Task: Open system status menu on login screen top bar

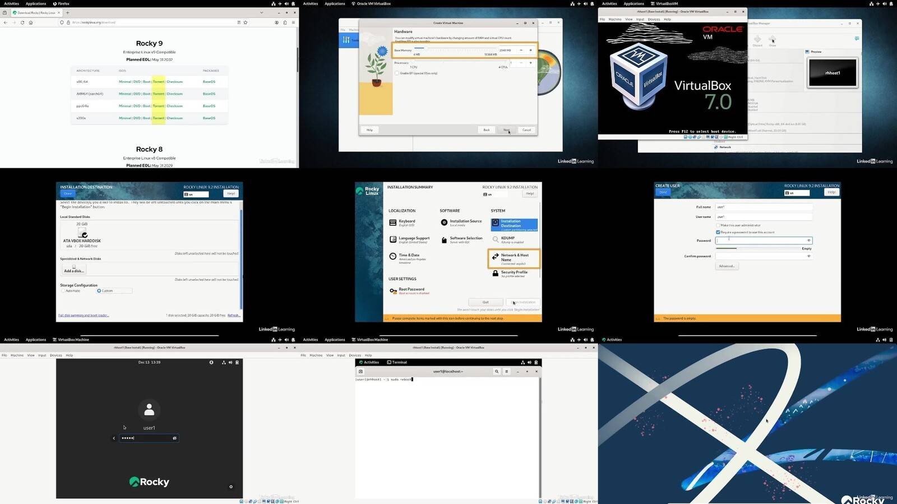Action: (x=230, y=362)
